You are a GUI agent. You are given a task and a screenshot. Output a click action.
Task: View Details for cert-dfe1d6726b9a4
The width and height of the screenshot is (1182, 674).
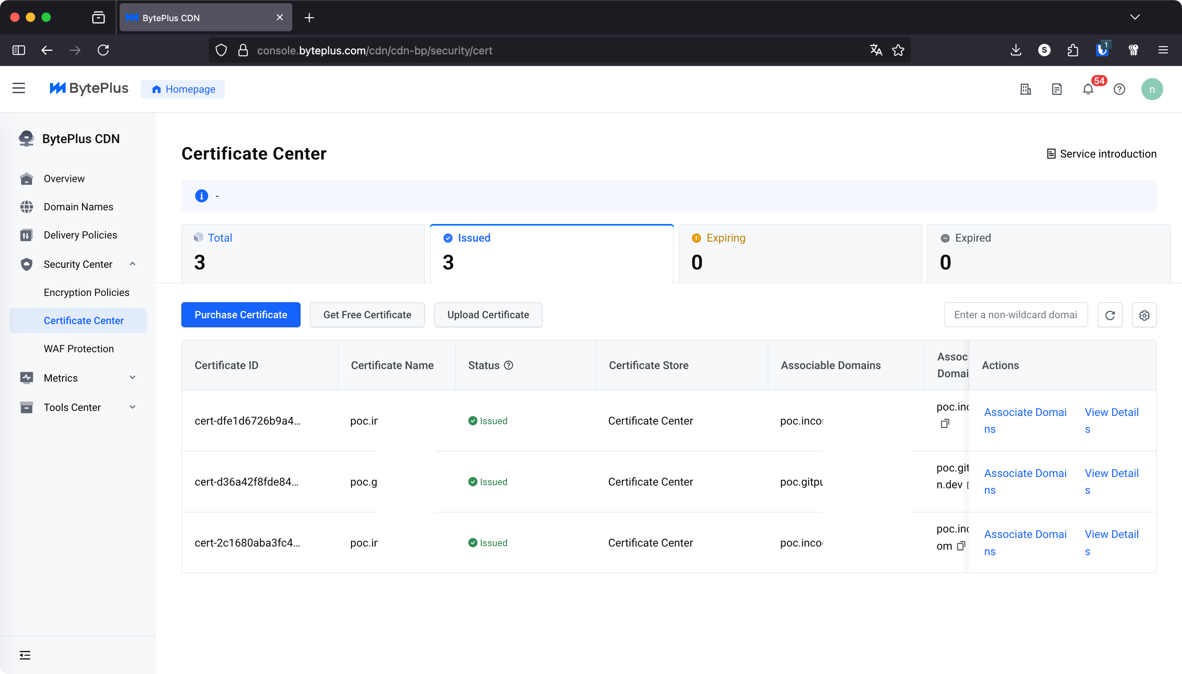tap(1112, 421)
